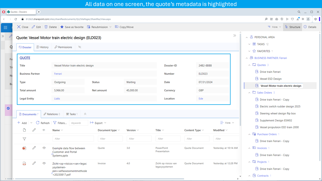The height and width of the screenshot is (181, 322).
Task: Click the Name column filter field
Action: click(x=73, y=139)
